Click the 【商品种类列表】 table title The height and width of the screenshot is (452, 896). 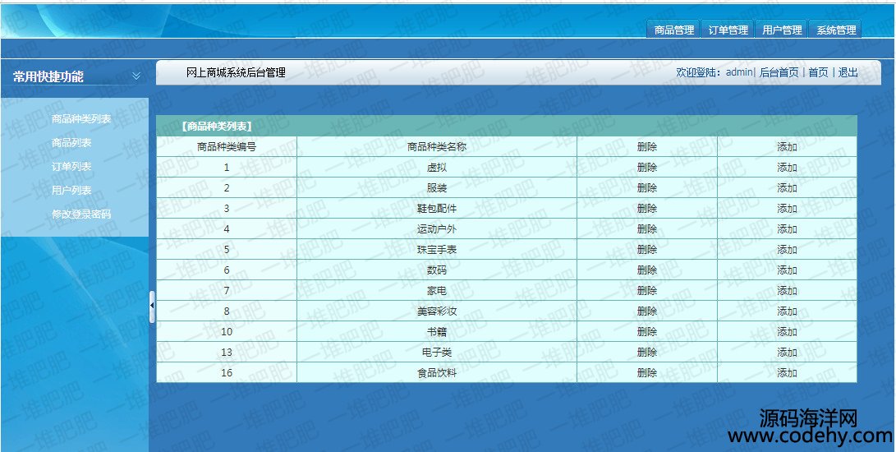click(217, 127)
